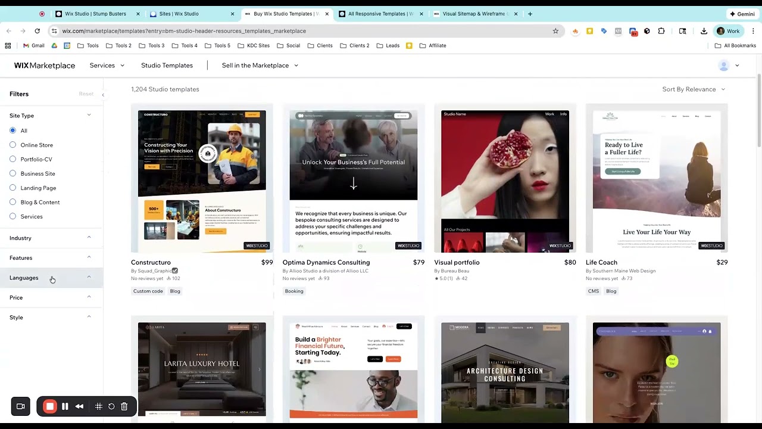Restart the recording with circular arrow icon
Image resolution: width=762 pixels, height=429 pixels.
[111, 406]
